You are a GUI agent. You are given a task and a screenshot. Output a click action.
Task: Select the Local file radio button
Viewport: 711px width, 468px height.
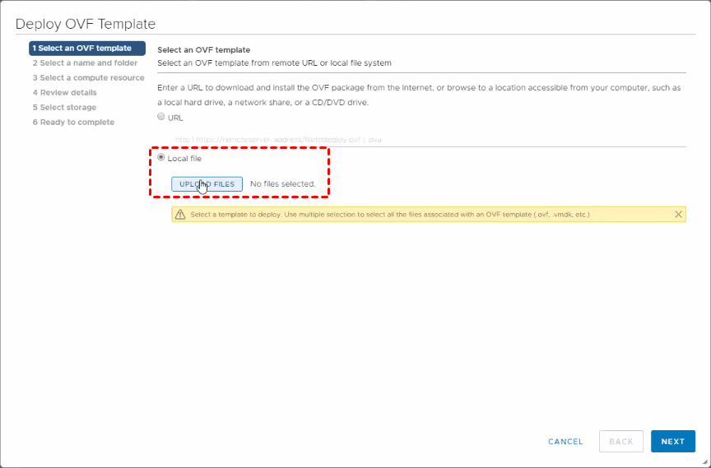click(x=161, y=158)
